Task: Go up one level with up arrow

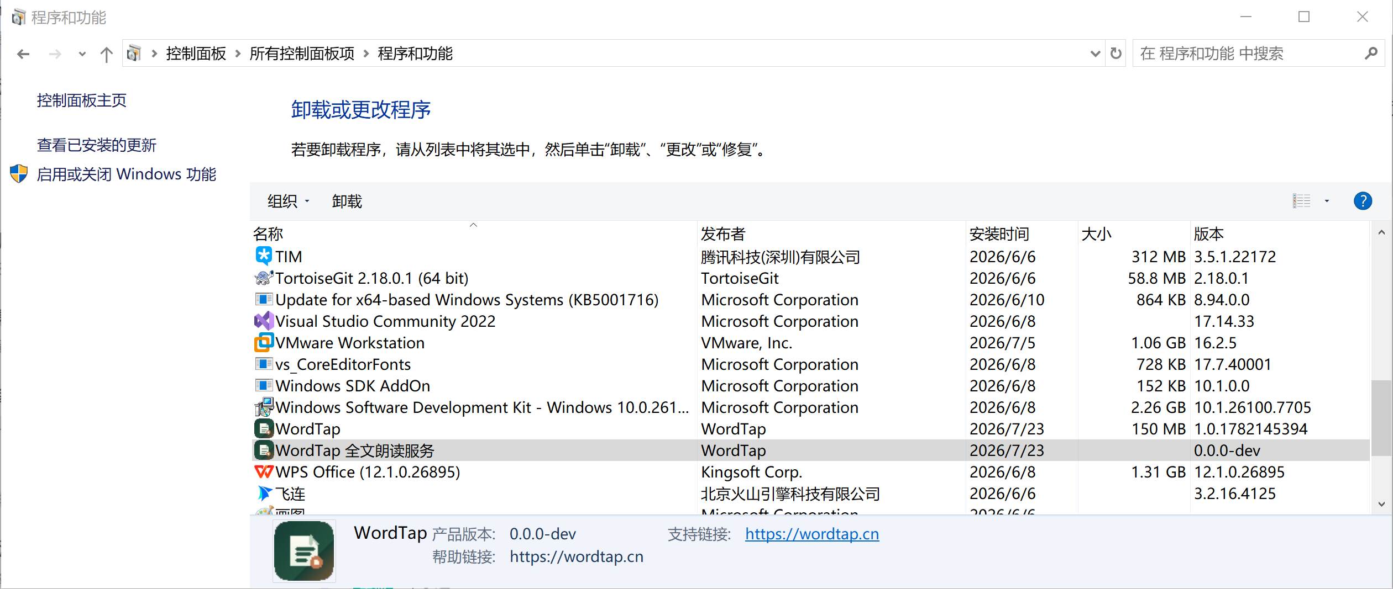Action: click(106, 54)
